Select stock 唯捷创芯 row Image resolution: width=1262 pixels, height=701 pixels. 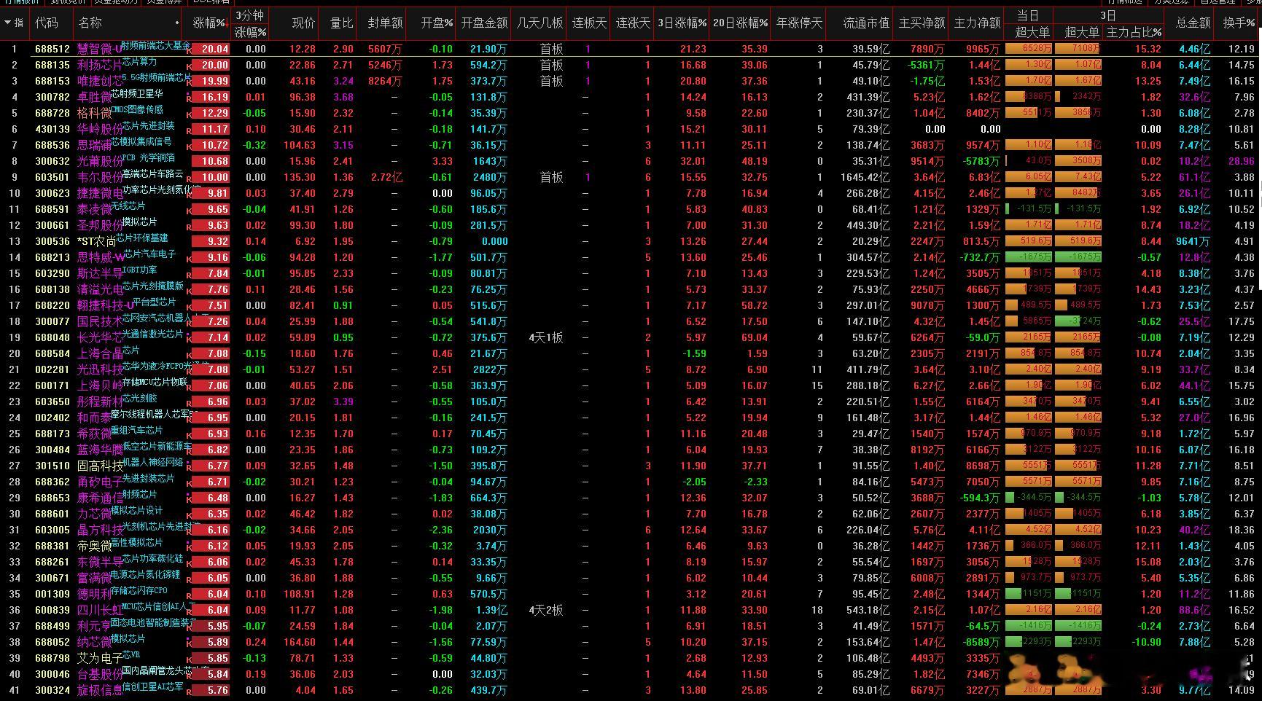[101, 81]
